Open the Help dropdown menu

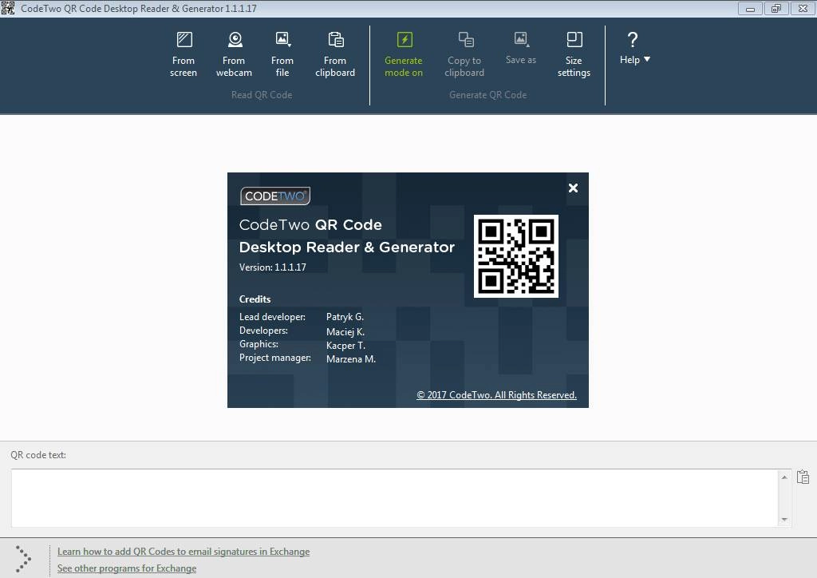click(634, 48)
